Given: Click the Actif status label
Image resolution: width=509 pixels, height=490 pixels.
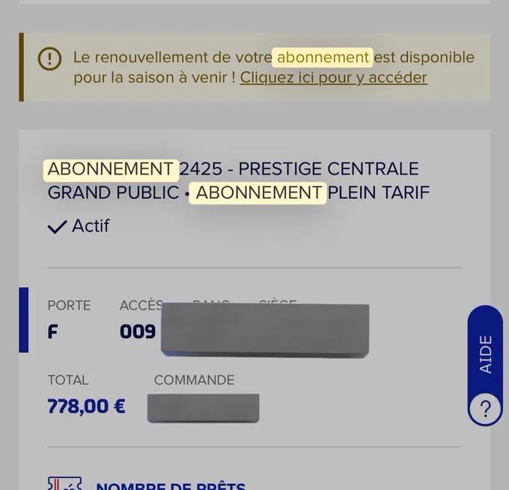Looking at the screenshot, I should pyautogui.click(x=91, y=226).
